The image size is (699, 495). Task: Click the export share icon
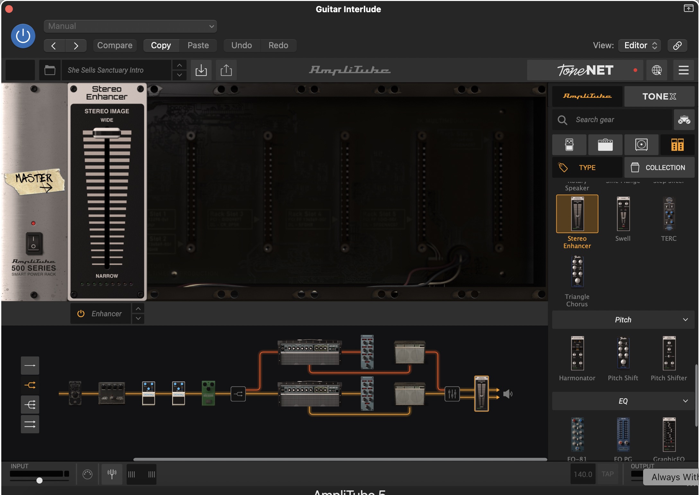226,70
